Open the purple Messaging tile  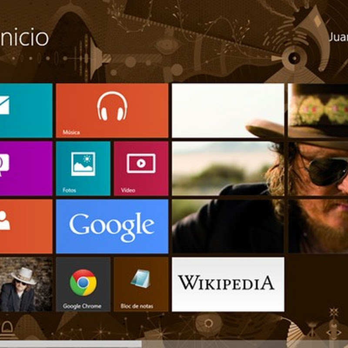[26, 169]
